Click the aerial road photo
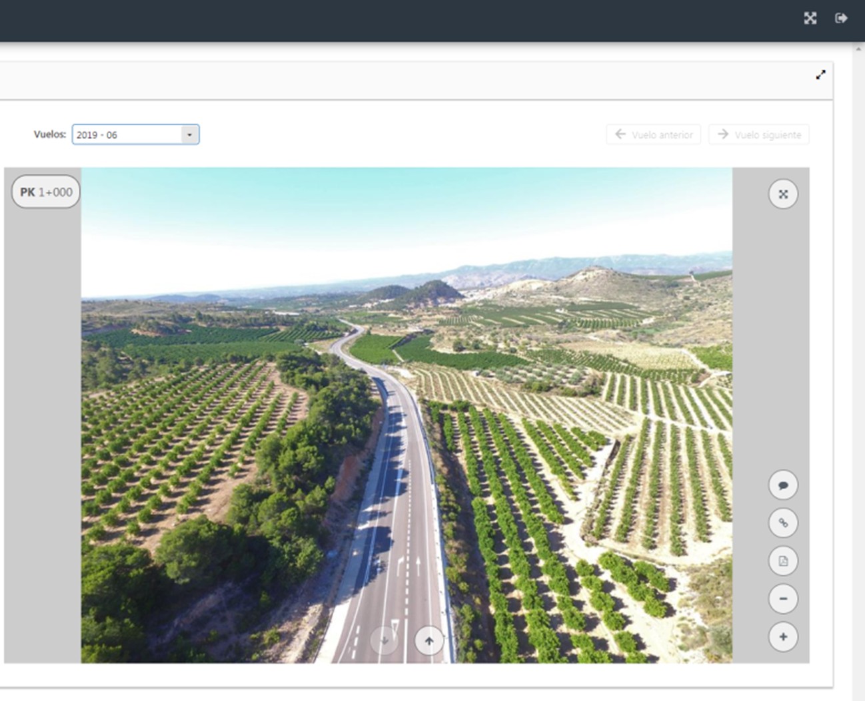This screenshot has height=701, width=865. pyautogui.click(x=407, y=415)
